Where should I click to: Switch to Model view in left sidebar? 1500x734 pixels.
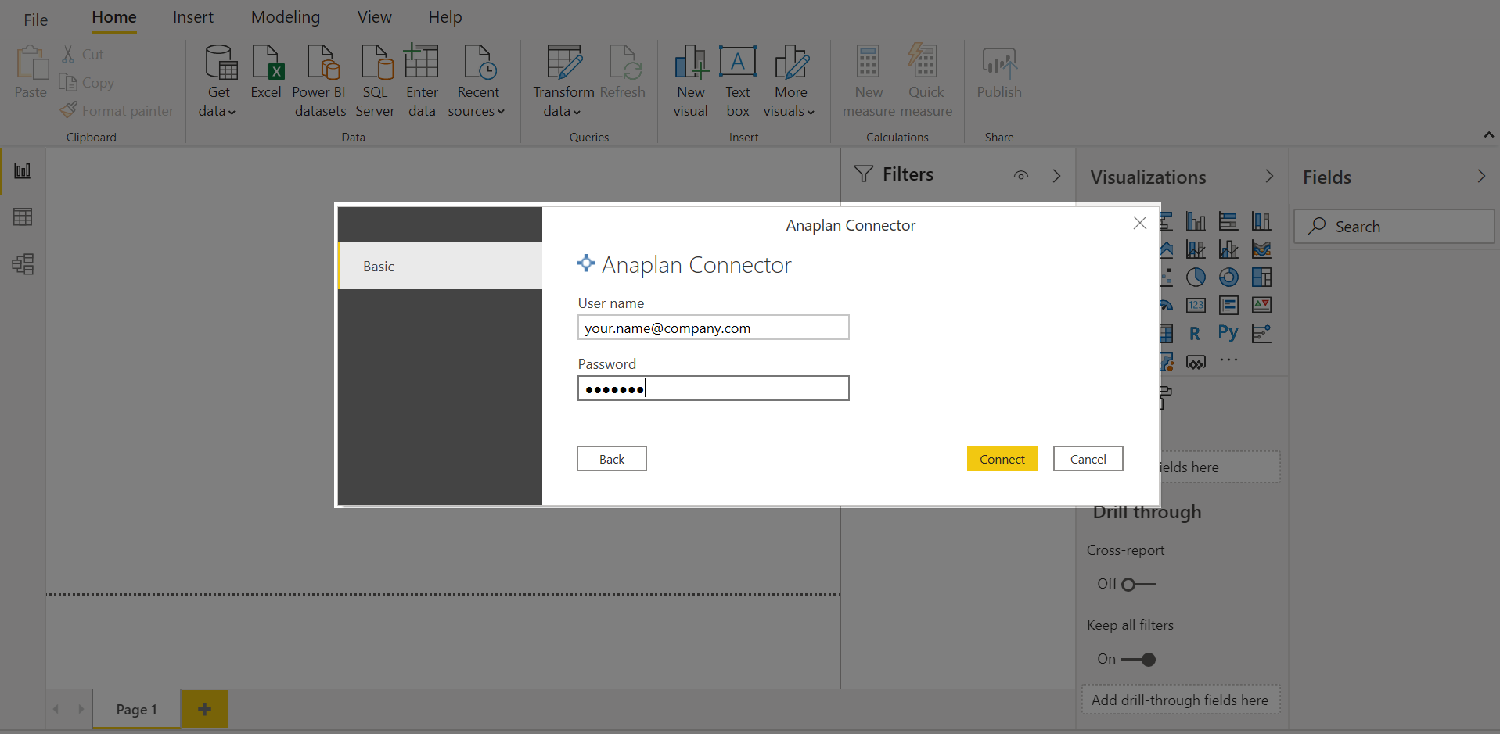23,264
